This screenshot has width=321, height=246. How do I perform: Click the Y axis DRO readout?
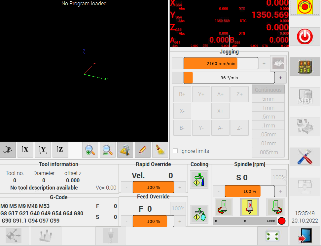click(x=229, y=15)
